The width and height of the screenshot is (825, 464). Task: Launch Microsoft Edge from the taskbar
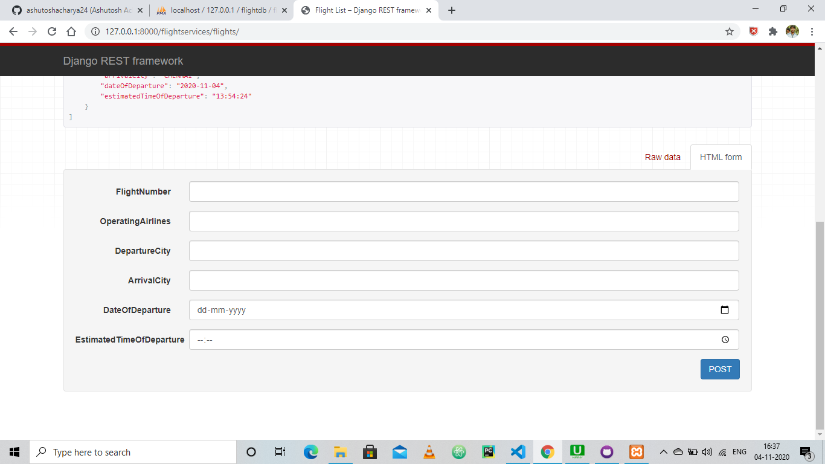(x=310, y=452)
